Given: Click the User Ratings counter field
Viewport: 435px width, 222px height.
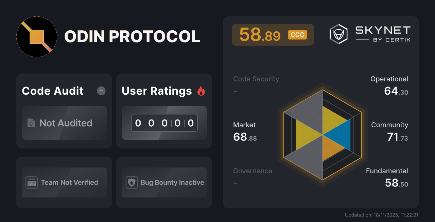Looking at the screenshot, I should (x=164, y=123).
